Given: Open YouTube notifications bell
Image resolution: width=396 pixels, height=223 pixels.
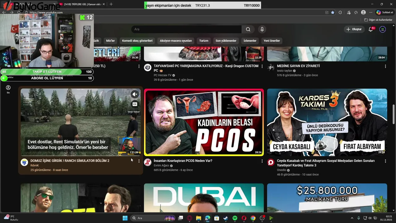Looking at the screenshot, I should click(371, 29).
